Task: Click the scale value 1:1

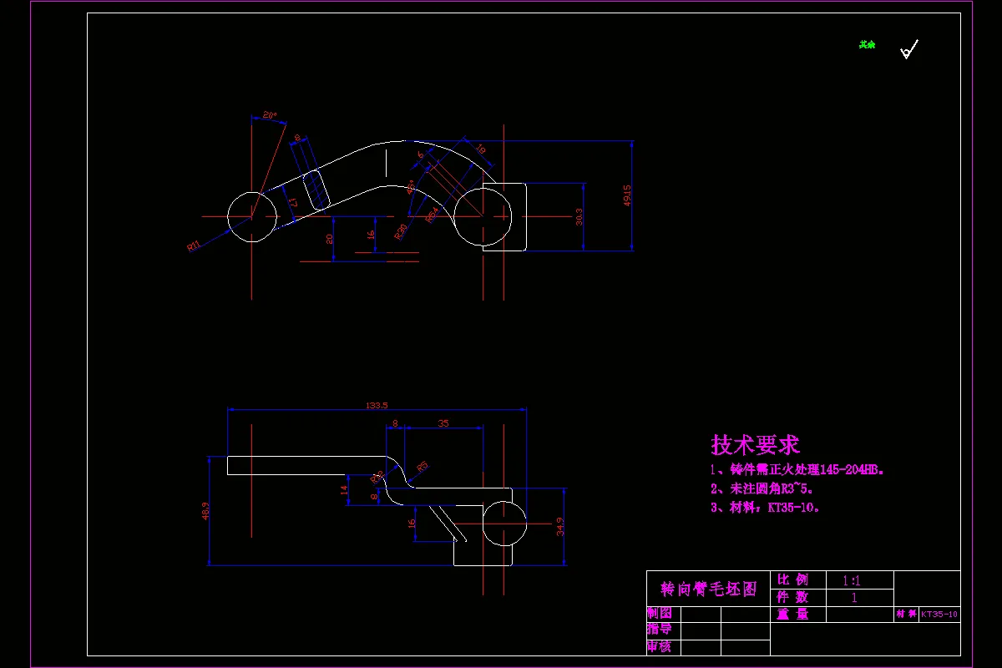Action: click(852, 580)
